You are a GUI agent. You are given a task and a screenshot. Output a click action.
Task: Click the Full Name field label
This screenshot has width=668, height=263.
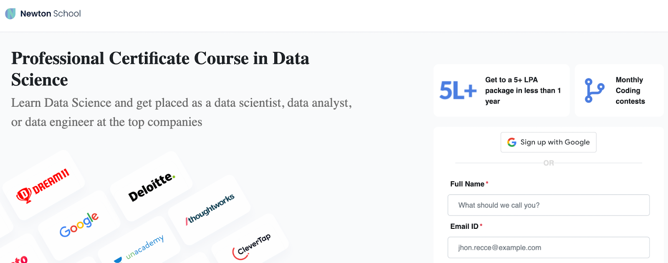[x=467, y=184]
